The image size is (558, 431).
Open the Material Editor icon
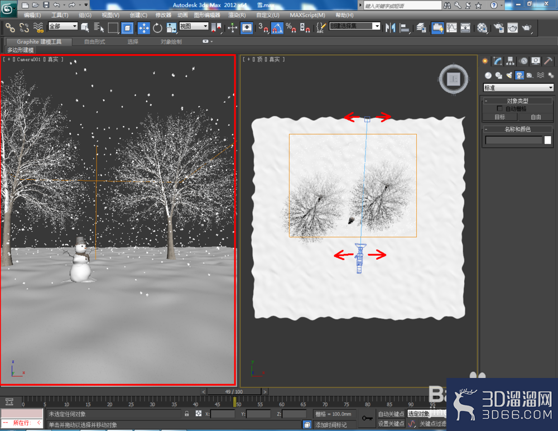[x=482, y=27]
